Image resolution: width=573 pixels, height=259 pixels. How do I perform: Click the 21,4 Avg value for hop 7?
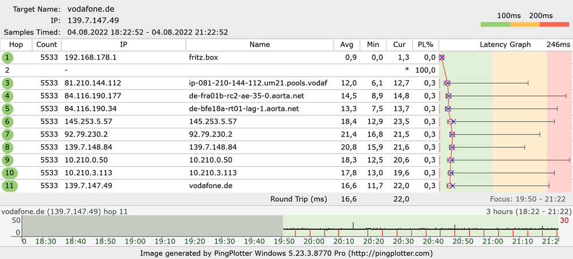click(349, 135)
